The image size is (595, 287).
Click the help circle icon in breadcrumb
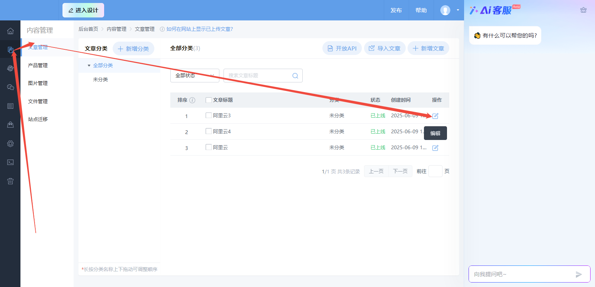tap(162, 29)
